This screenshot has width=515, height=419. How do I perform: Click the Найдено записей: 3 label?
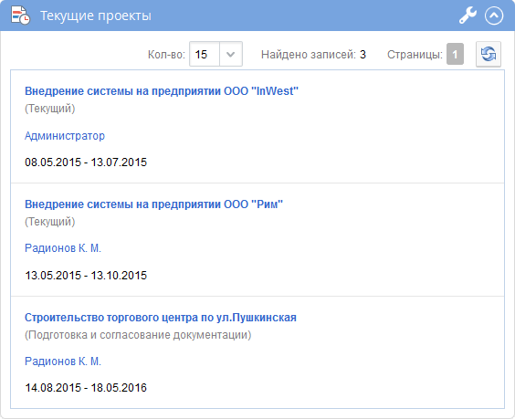tap(313, 54)
